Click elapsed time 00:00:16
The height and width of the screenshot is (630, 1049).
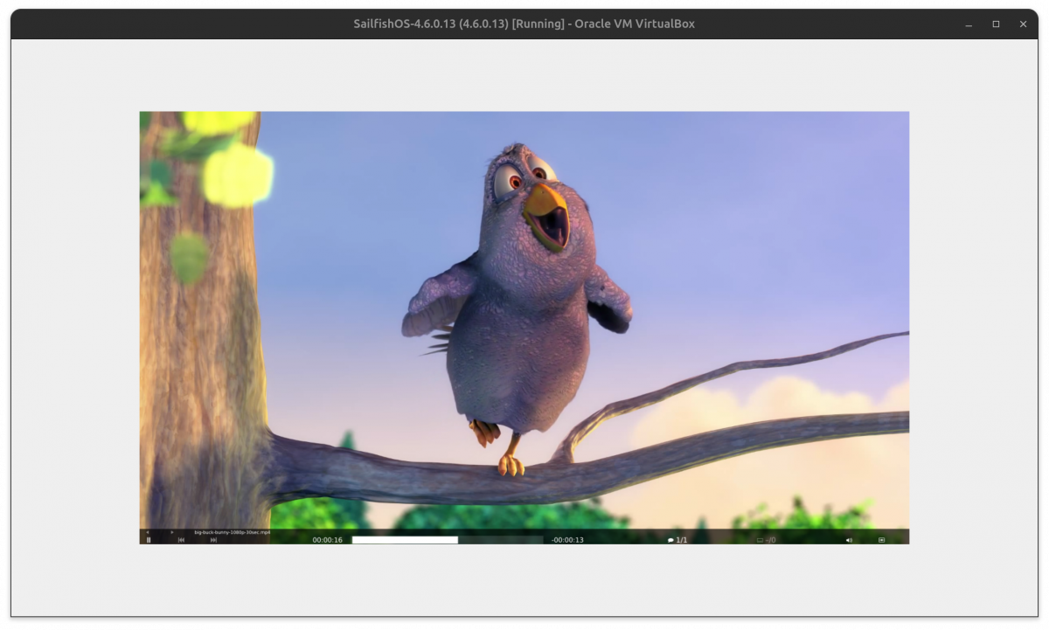328,540
